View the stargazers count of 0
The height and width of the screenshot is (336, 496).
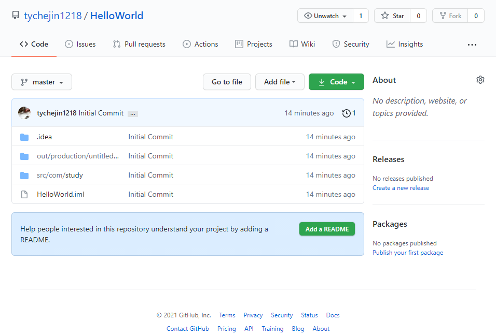[419, 16]
